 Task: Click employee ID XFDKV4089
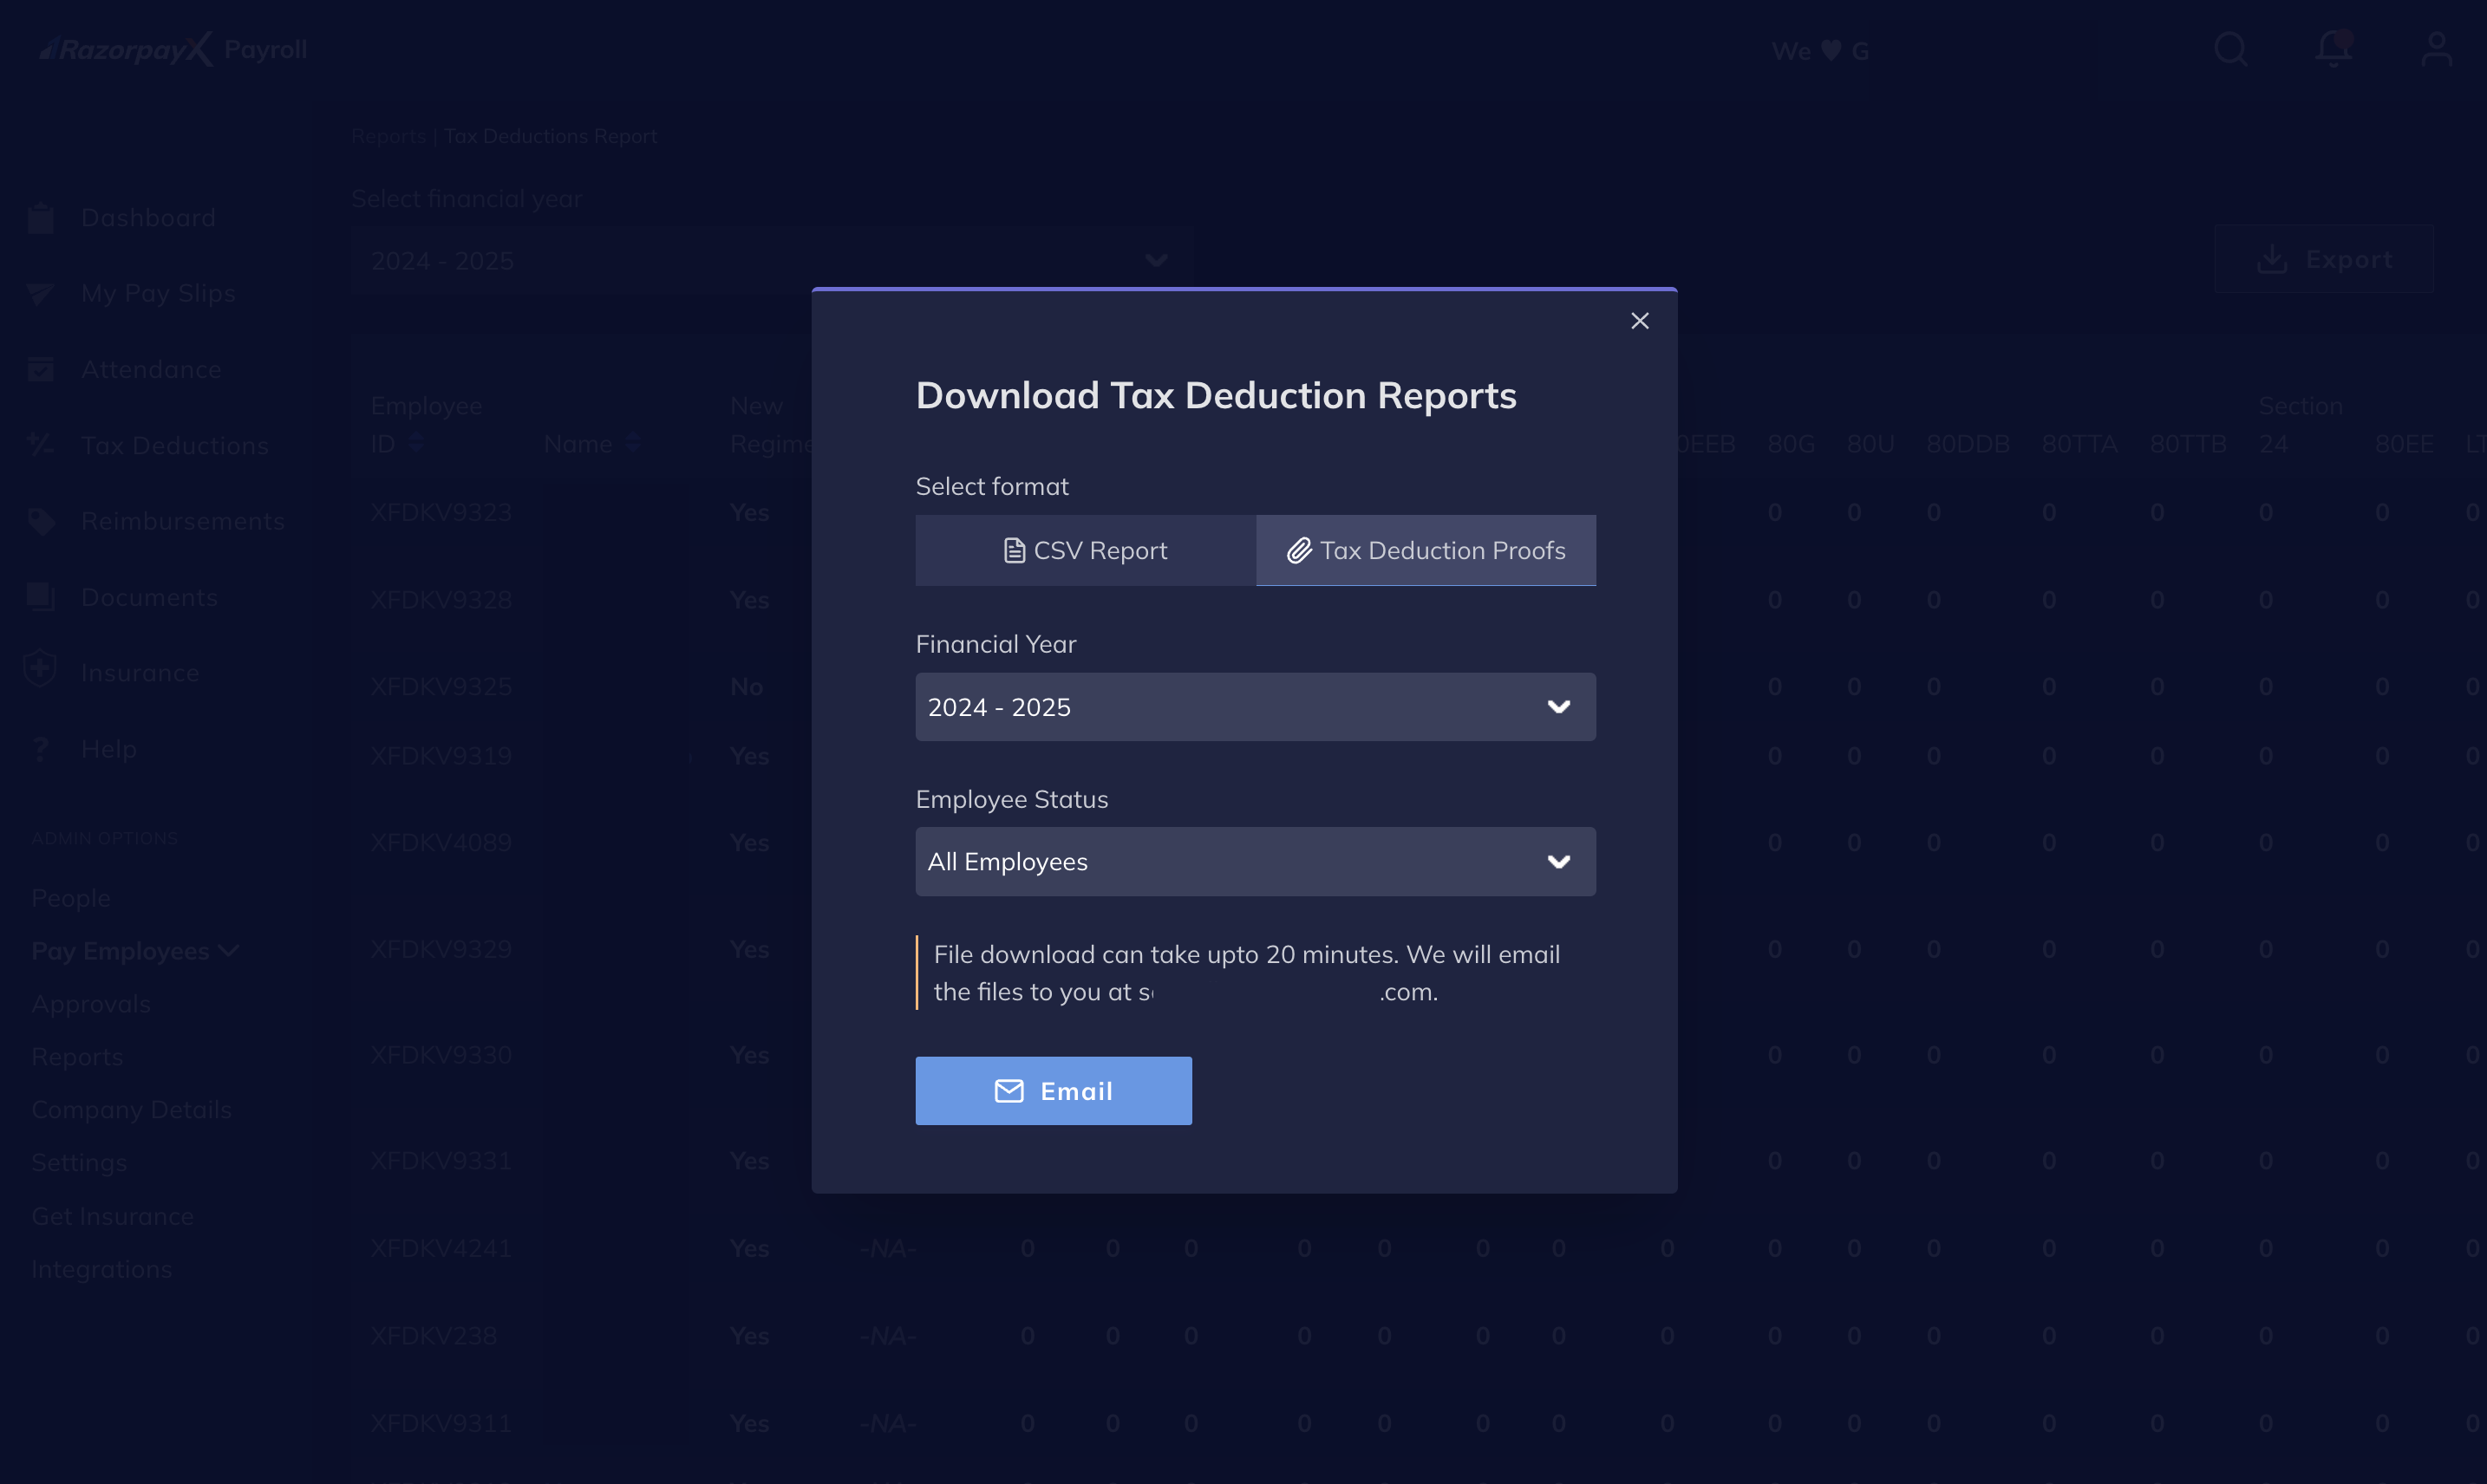(441, 843)
